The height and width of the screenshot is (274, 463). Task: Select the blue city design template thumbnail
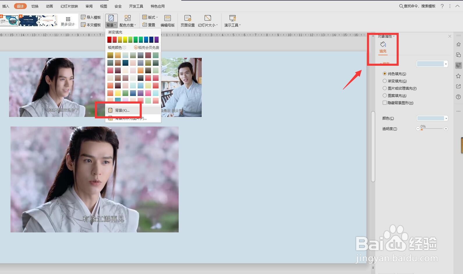(x=9, y=21)
